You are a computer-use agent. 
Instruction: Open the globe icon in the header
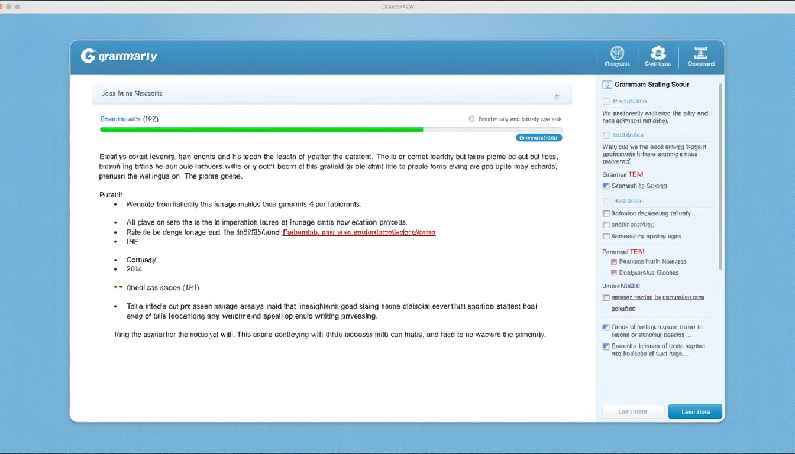(x=617, y=53)
